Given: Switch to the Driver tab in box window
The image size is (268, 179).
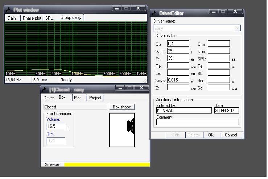Looking at the screenshot, I should [x=49, y=98].
